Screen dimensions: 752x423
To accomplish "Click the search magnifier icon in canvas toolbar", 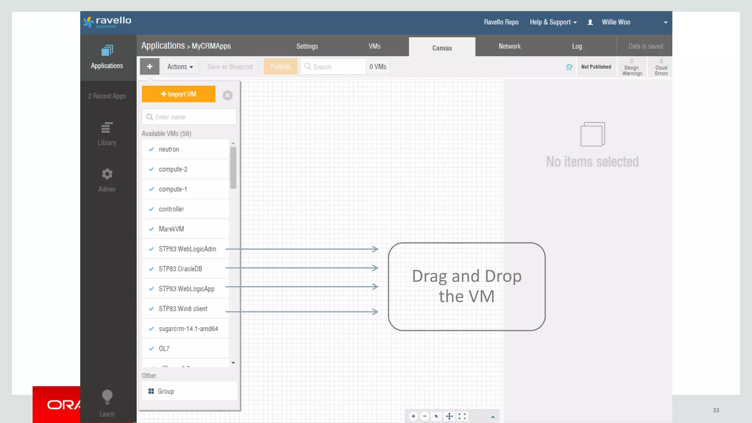I will pos(308,66).
